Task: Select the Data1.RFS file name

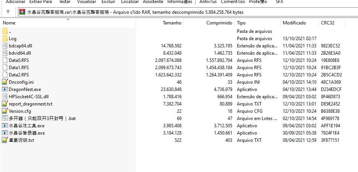Action: pyautogui.click(x=19, y=68)
